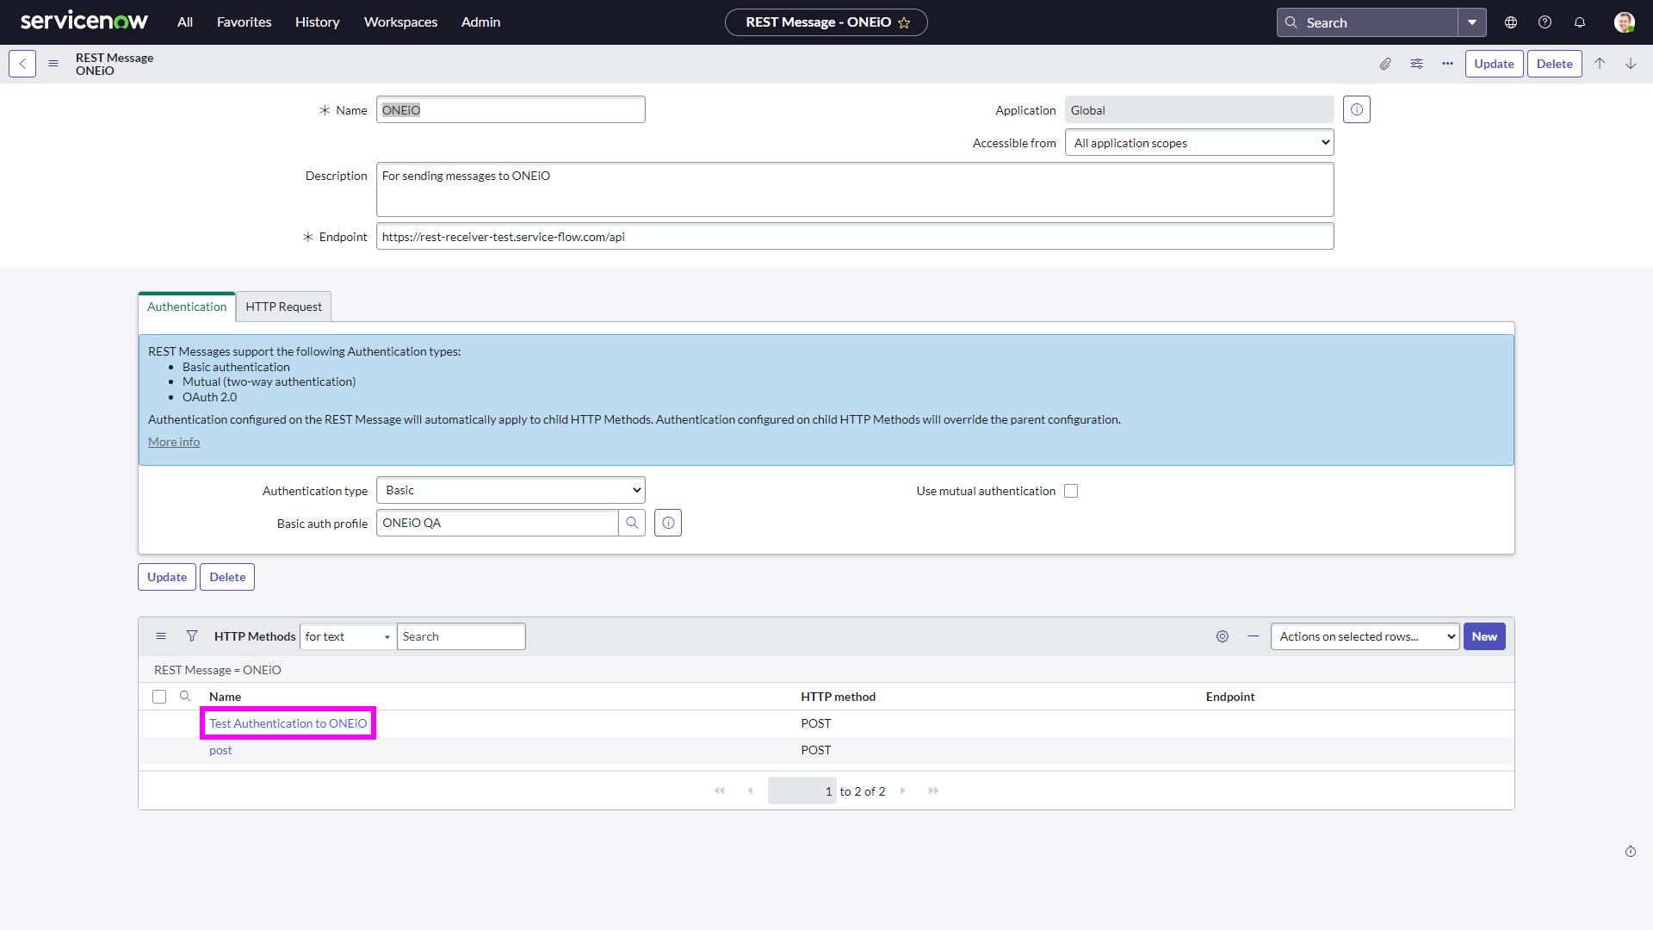Sort by HTTP method column header
Image resolution: width=1653 pixels, height=930 pixels.
838,697
